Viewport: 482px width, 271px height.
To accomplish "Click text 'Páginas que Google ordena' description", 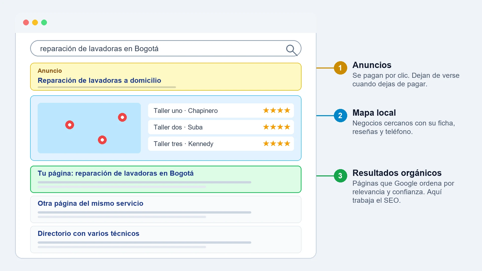I will 403,192.
